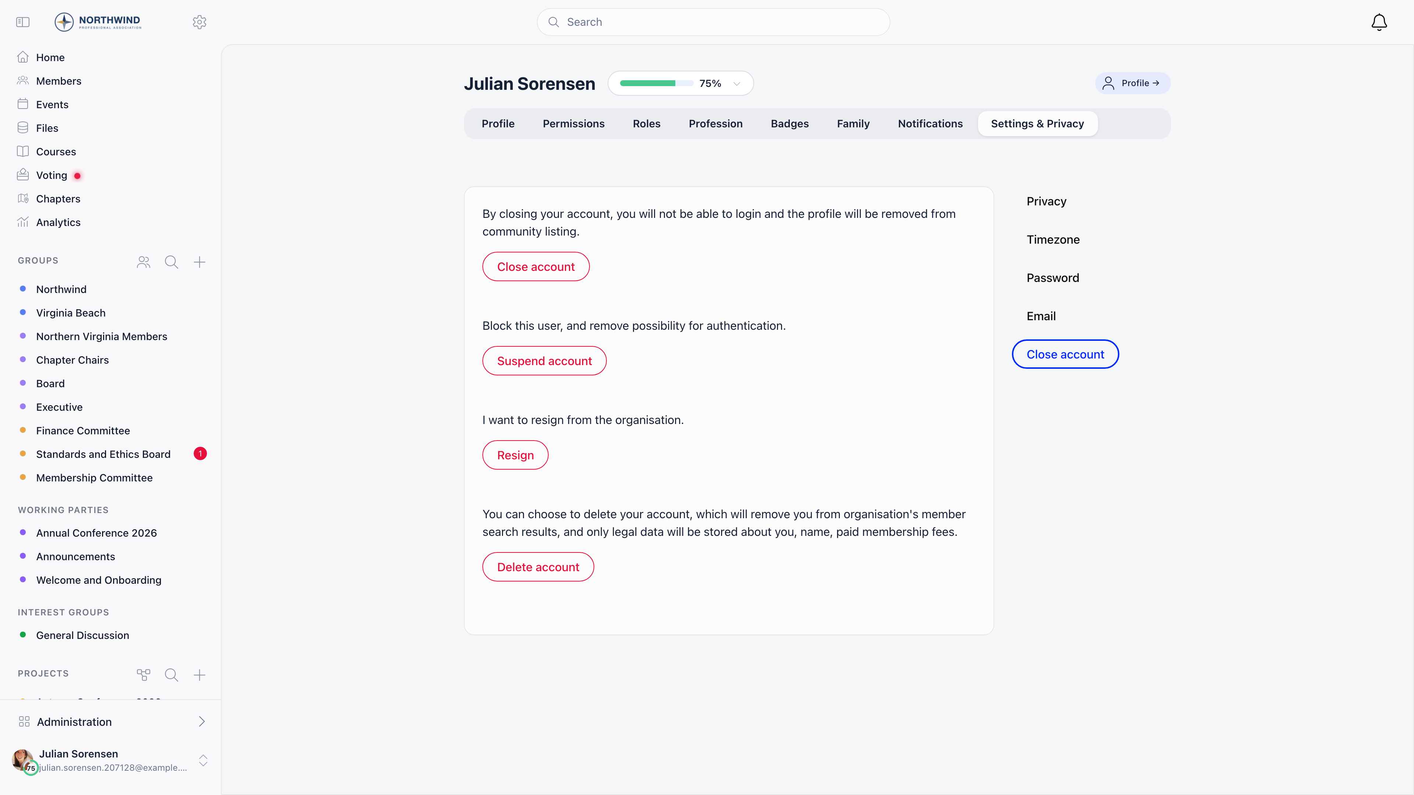Open the account switcher chevrons
Viewport: 1414px width, 795px height.
[203, 760]
